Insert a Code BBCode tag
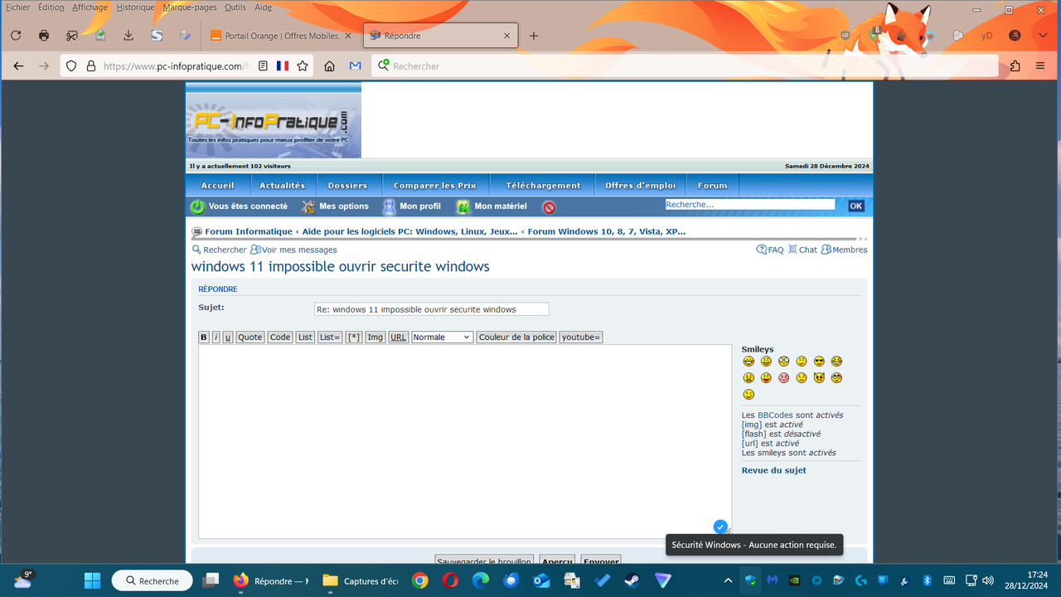Screen dimensions: 1061x597 pos(280,337)
